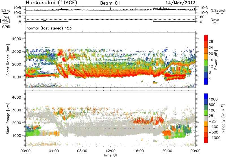The height and width of the screenshot is (157, 226).
Task: Click the blue bottom of the power colorbar
Action: [x=206, y=82]
